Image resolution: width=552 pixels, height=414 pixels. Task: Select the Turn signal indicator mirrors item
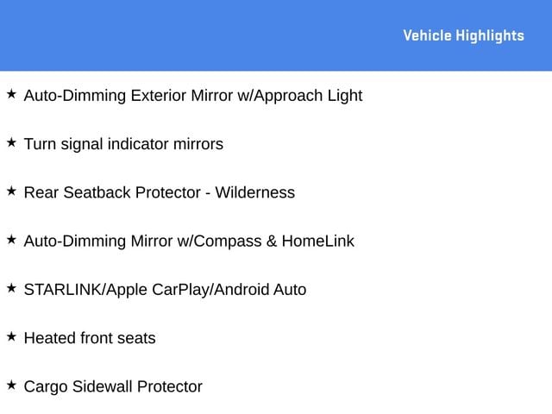click(123, 144)
